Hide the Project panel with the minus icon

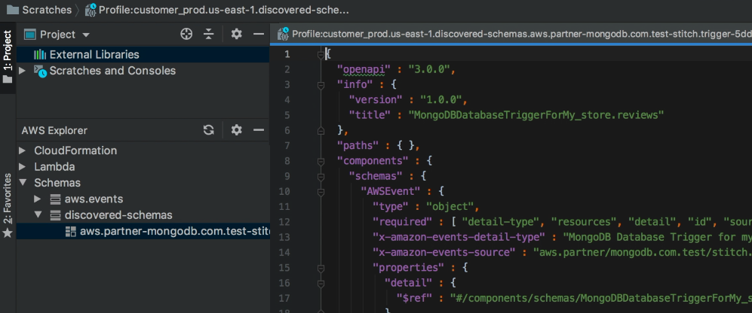[257, 35]
